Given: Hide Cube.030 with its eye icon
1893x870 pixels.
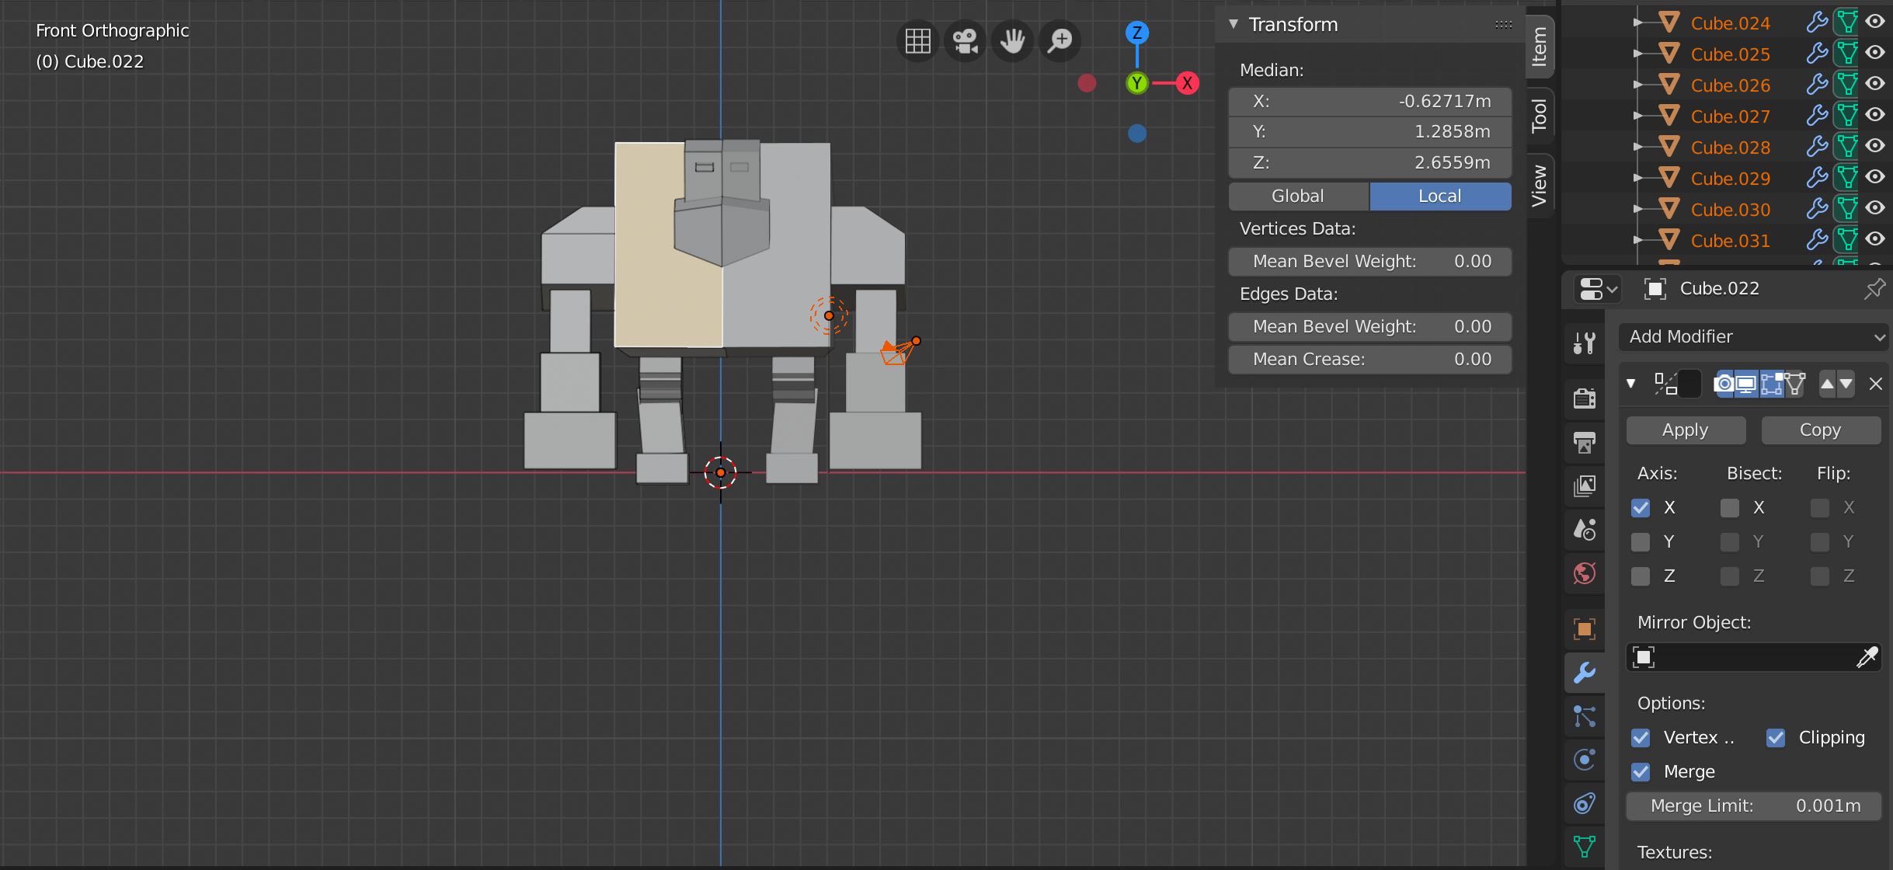Looking at the screenshot, I should (1875, 208).
